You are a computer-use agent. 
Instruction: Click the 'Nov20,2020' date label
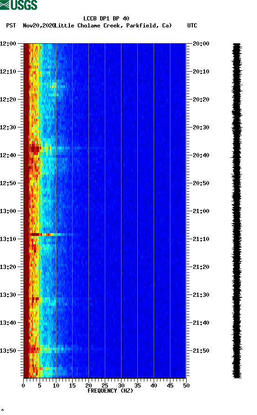pos(39,26)
